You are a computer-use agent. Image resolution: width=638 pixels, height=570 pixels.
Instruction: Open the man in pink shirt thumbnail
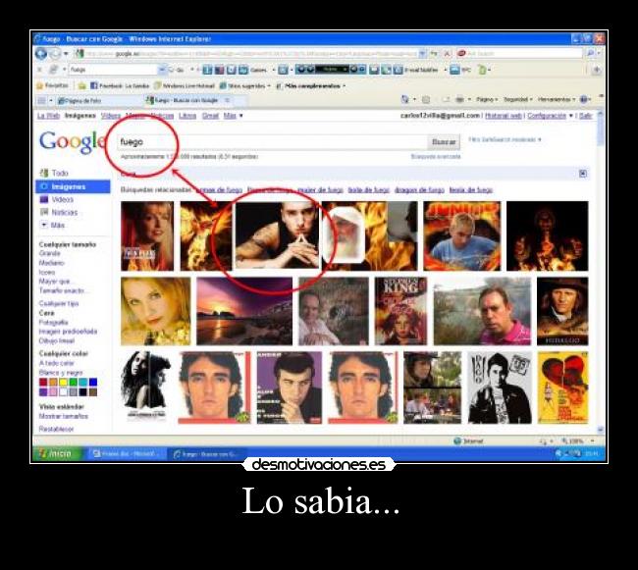pos(482,311)
